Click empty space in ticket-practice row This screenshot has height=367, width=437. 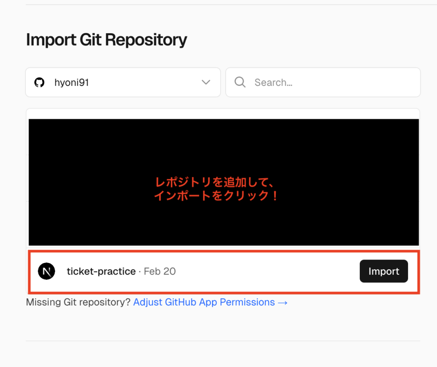(x=265, y=271)
